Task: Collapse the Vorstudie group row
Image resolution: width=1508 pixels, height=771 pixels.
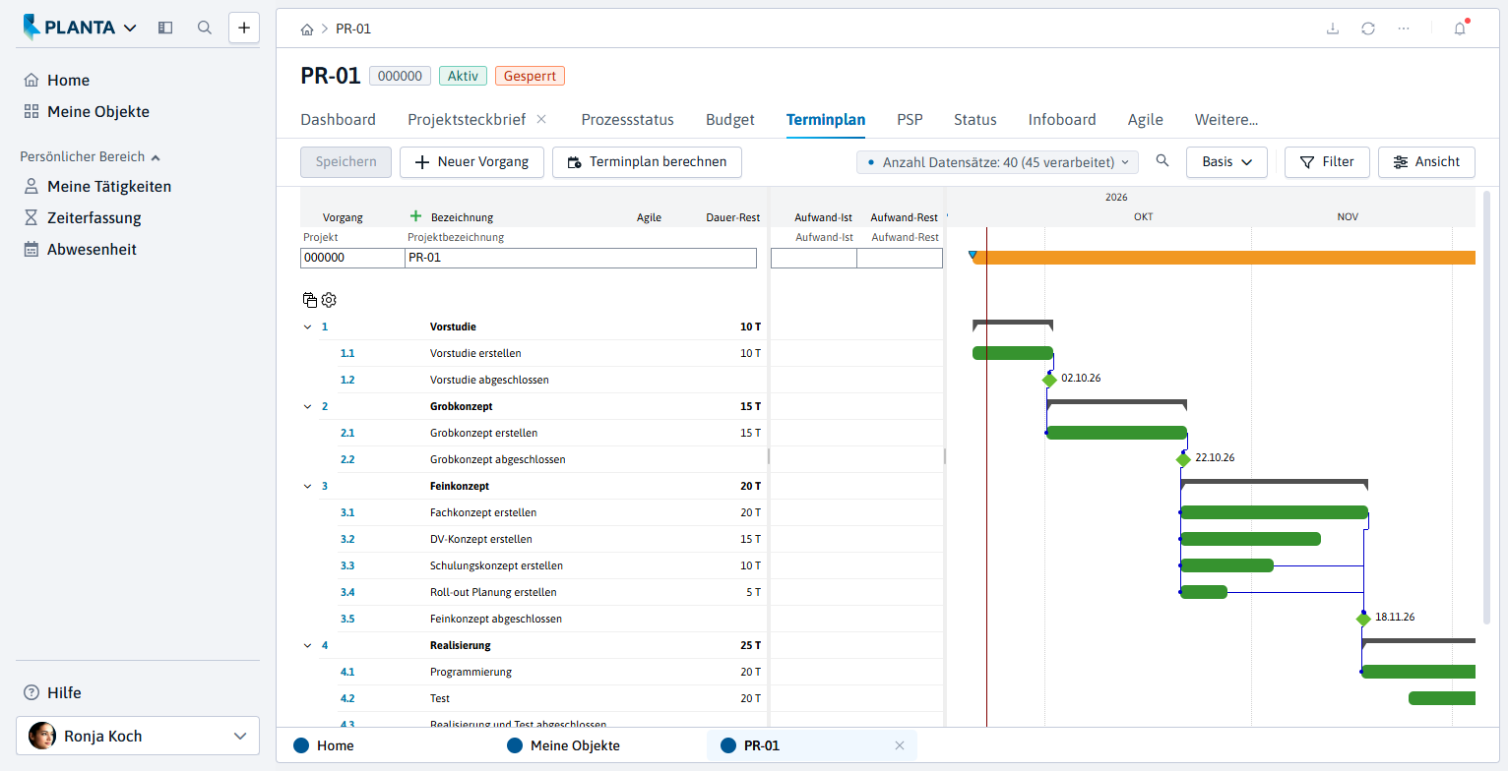Action: click(x=307, y=326)
